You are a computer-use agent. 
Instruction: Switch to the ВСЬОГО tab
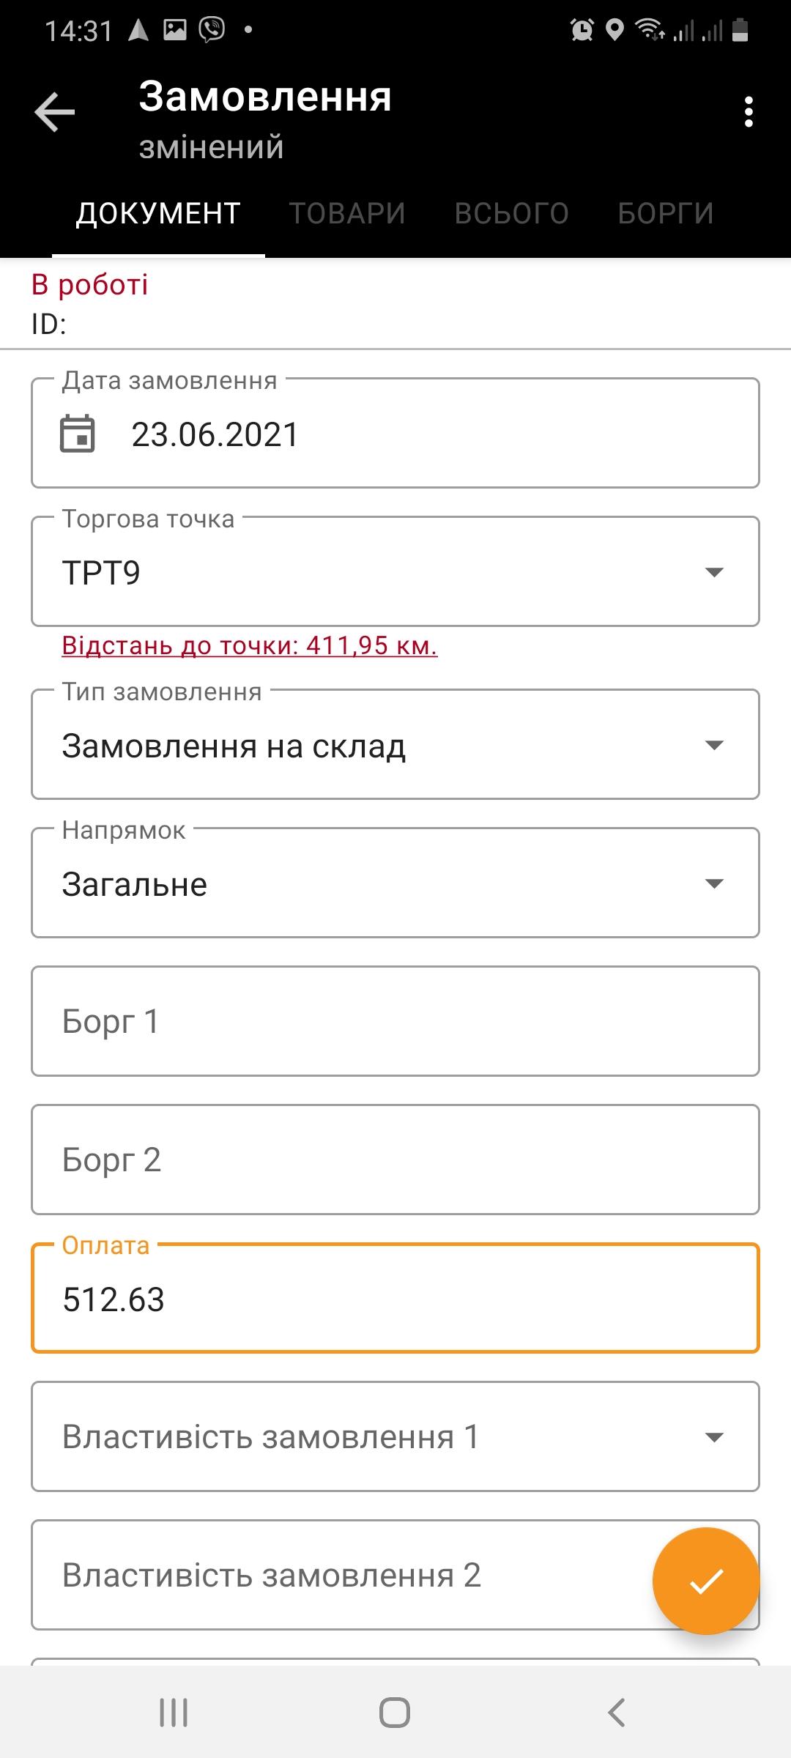511,214
